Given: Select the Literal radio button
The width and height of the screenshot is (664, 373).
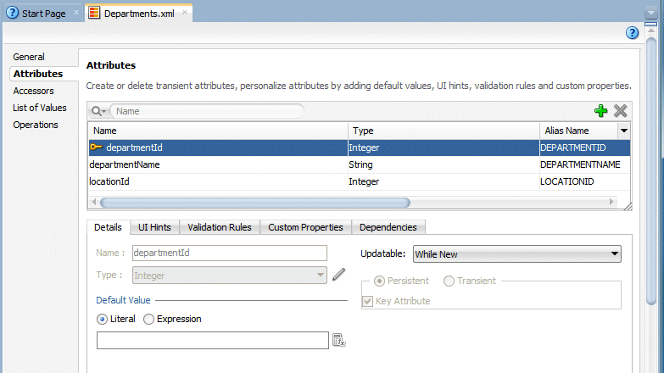Looking at the screenshot, I should point(102,320).
